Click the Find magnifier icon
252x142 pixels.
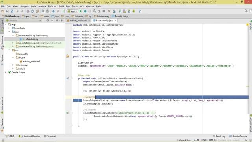[43, 11]
